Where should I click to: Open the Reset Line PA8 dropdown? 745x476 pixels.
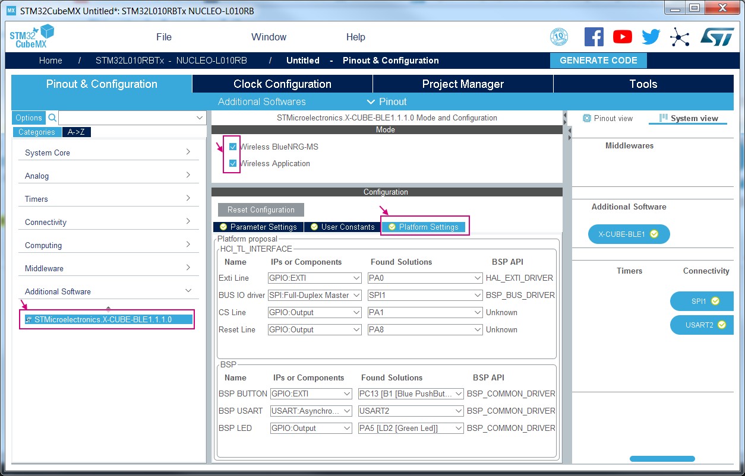pos(425,329)
